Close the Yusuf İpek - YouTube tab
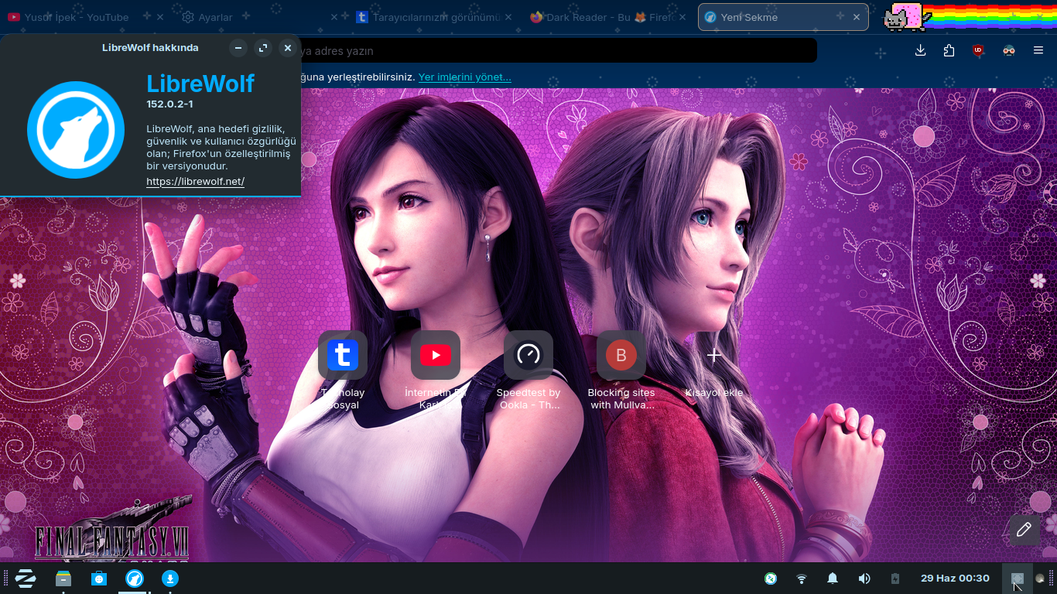This screenshot has height=594, width=1057. (x=160, y=17)
